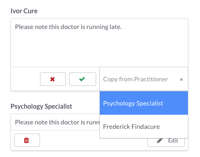Select Psychology Specialist from the dropdown list
The width and height of the screenshot is (200, 157).
144,103
